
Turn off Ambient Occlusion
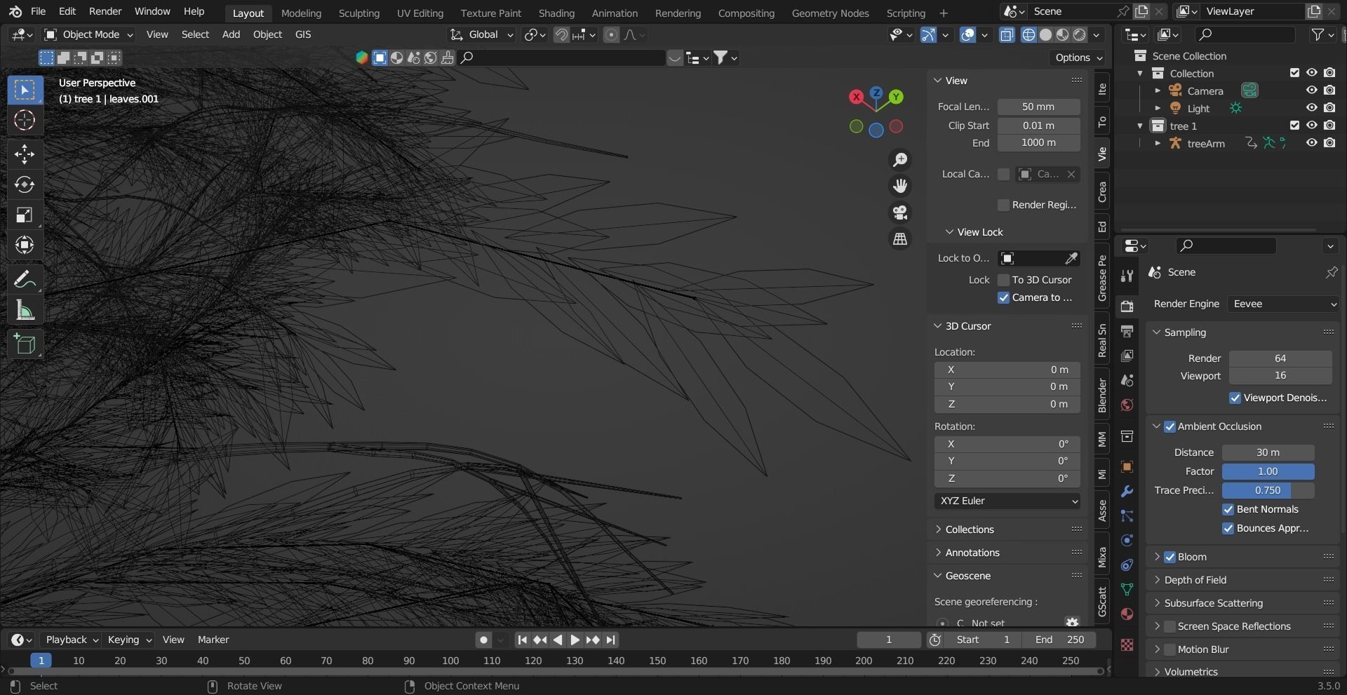[x=1170, y=426]
